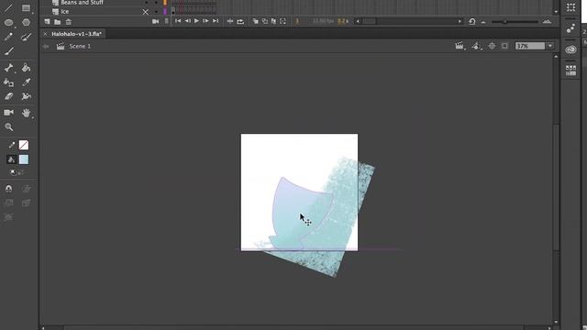Select the Width tool
This screenshot has width=587, height=330.
26,96
